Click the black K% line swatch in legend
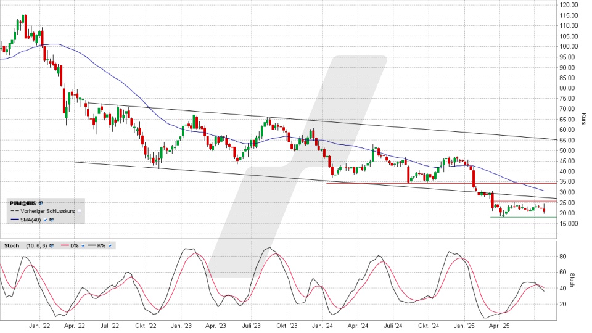The height and width of the screenshot is (333, 592). pyautogui.click(x=92, y=245)
